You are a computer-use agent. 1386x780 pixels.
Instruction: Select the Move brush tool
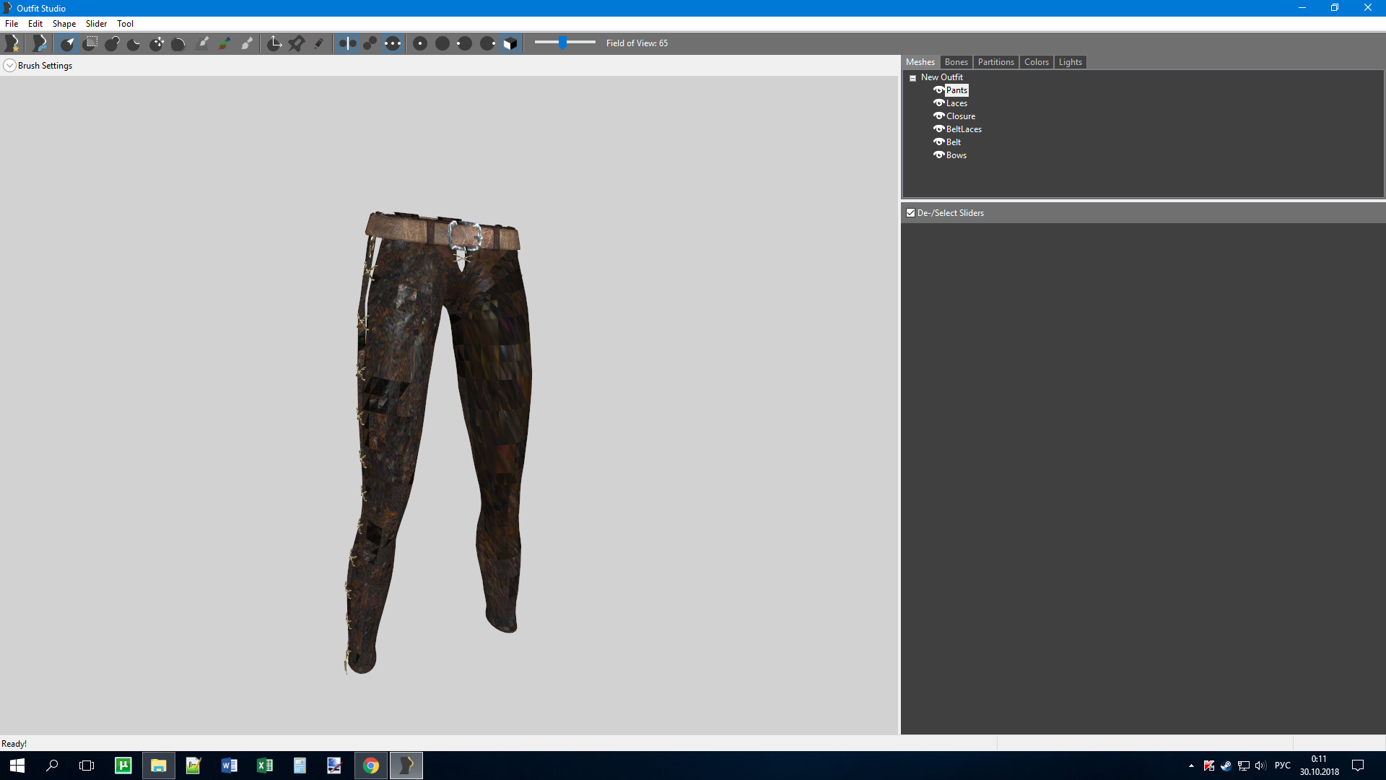157,43
